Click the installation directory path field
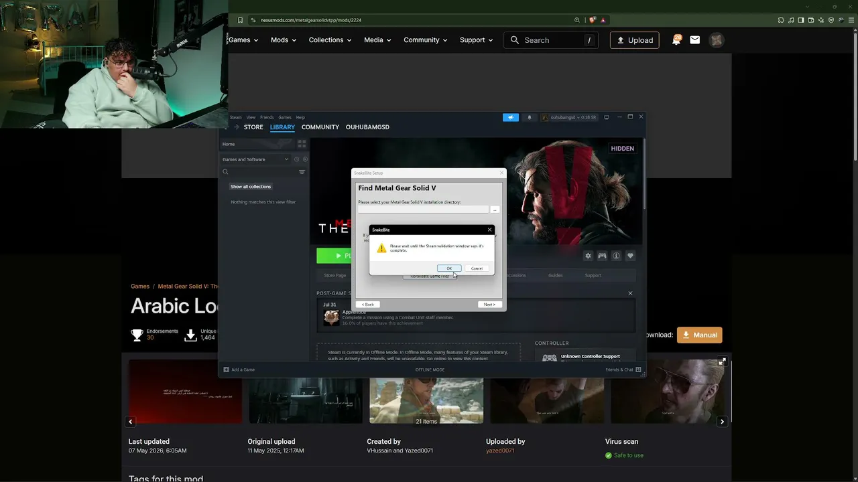Viewport: 858px width, 482px height. [x=424, y=210]
